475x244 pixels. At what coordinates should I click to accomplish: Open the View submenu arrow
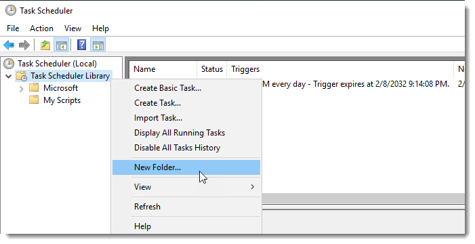click(252, 187)
